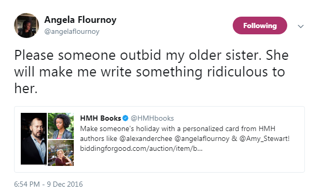Screen dimensions: 321x194
Task: View the blonde woman with glasses photo
Action: click(x=61, y=153)
